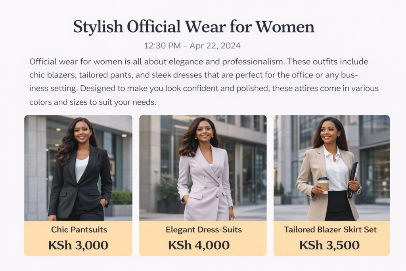The height and width of the screenshot is (271, 406).
Task: Click the KSh 3,000 price
Action: (x=78, y=245)
